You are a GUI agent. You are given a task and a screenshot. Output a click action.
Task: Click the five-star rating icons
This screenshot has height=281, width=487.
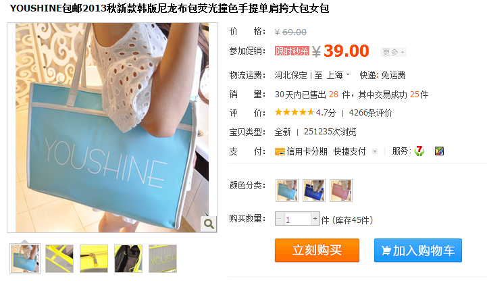(x=294, y=112)
